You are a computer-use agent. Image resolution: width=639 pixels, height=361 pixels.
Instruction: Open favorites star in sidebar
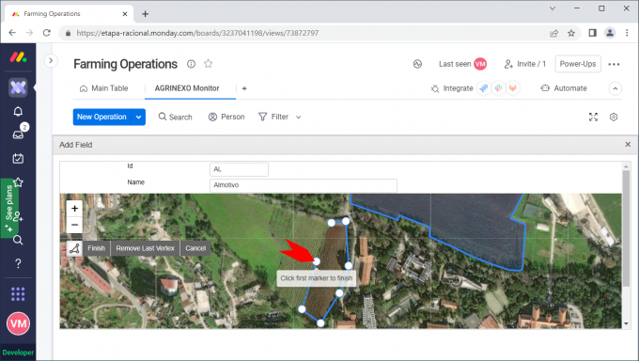click(18, 182)
